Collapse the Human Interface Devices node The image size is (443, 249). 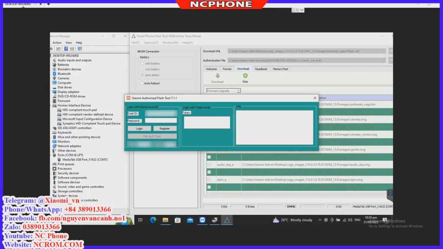coord(51,105)
